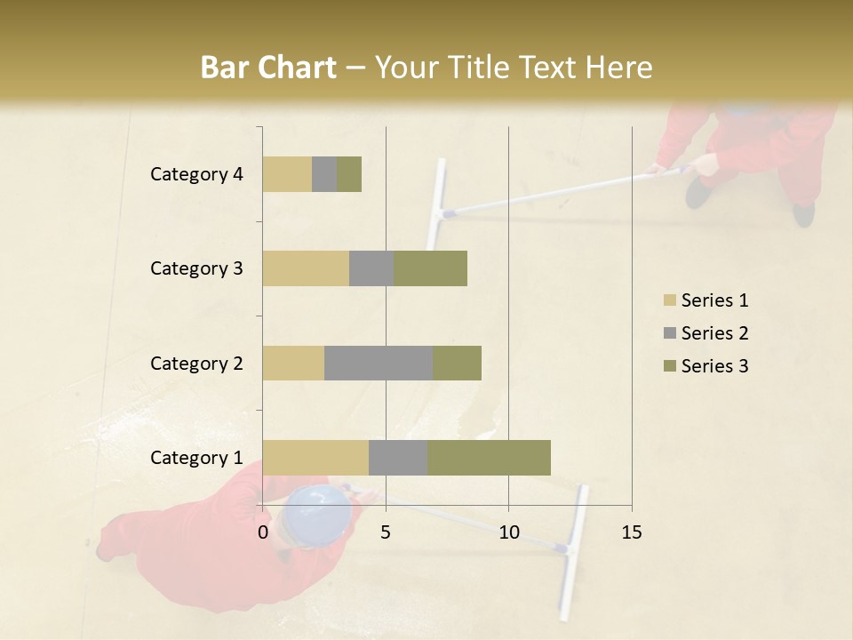853x640 pixels.
Task: Select the Series 3 legend label
Action: (714, 366)
